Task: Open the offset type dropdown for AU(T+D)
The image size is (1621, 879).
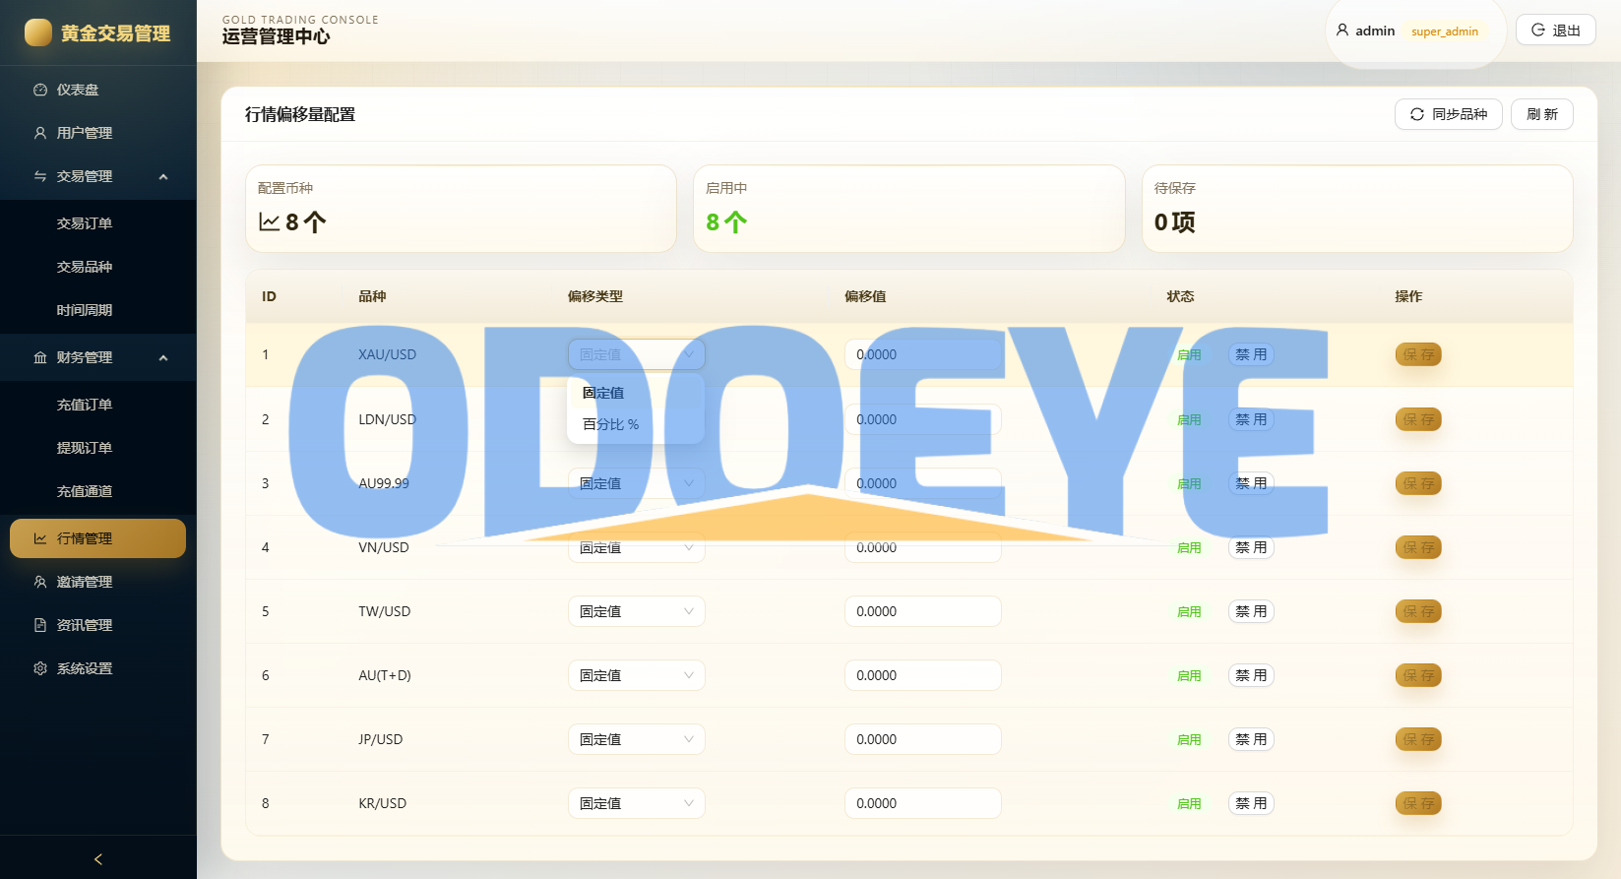Action: 637,675
